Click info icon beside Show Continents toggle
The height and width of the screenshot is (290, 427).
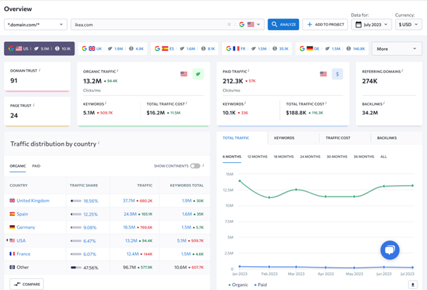[203, 166]
